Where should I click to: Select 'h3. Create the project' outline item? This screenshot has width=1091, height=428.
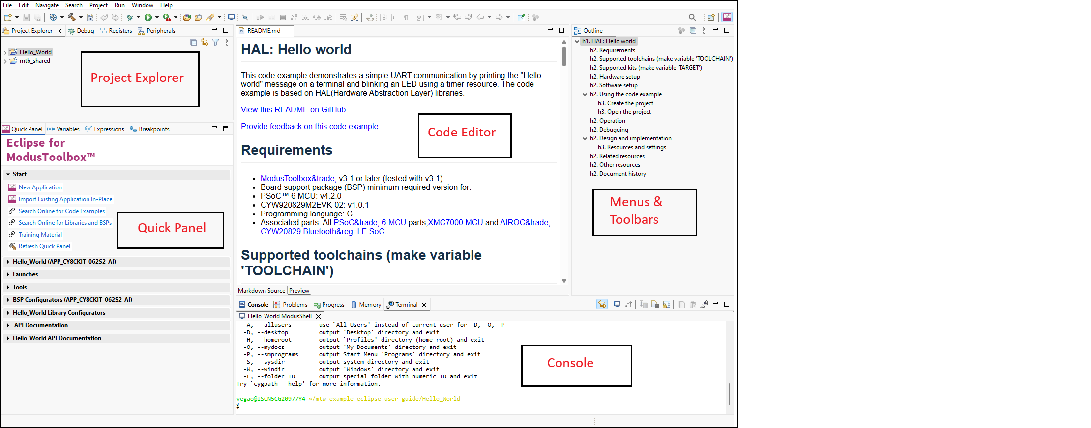click(x=625, y=103)
